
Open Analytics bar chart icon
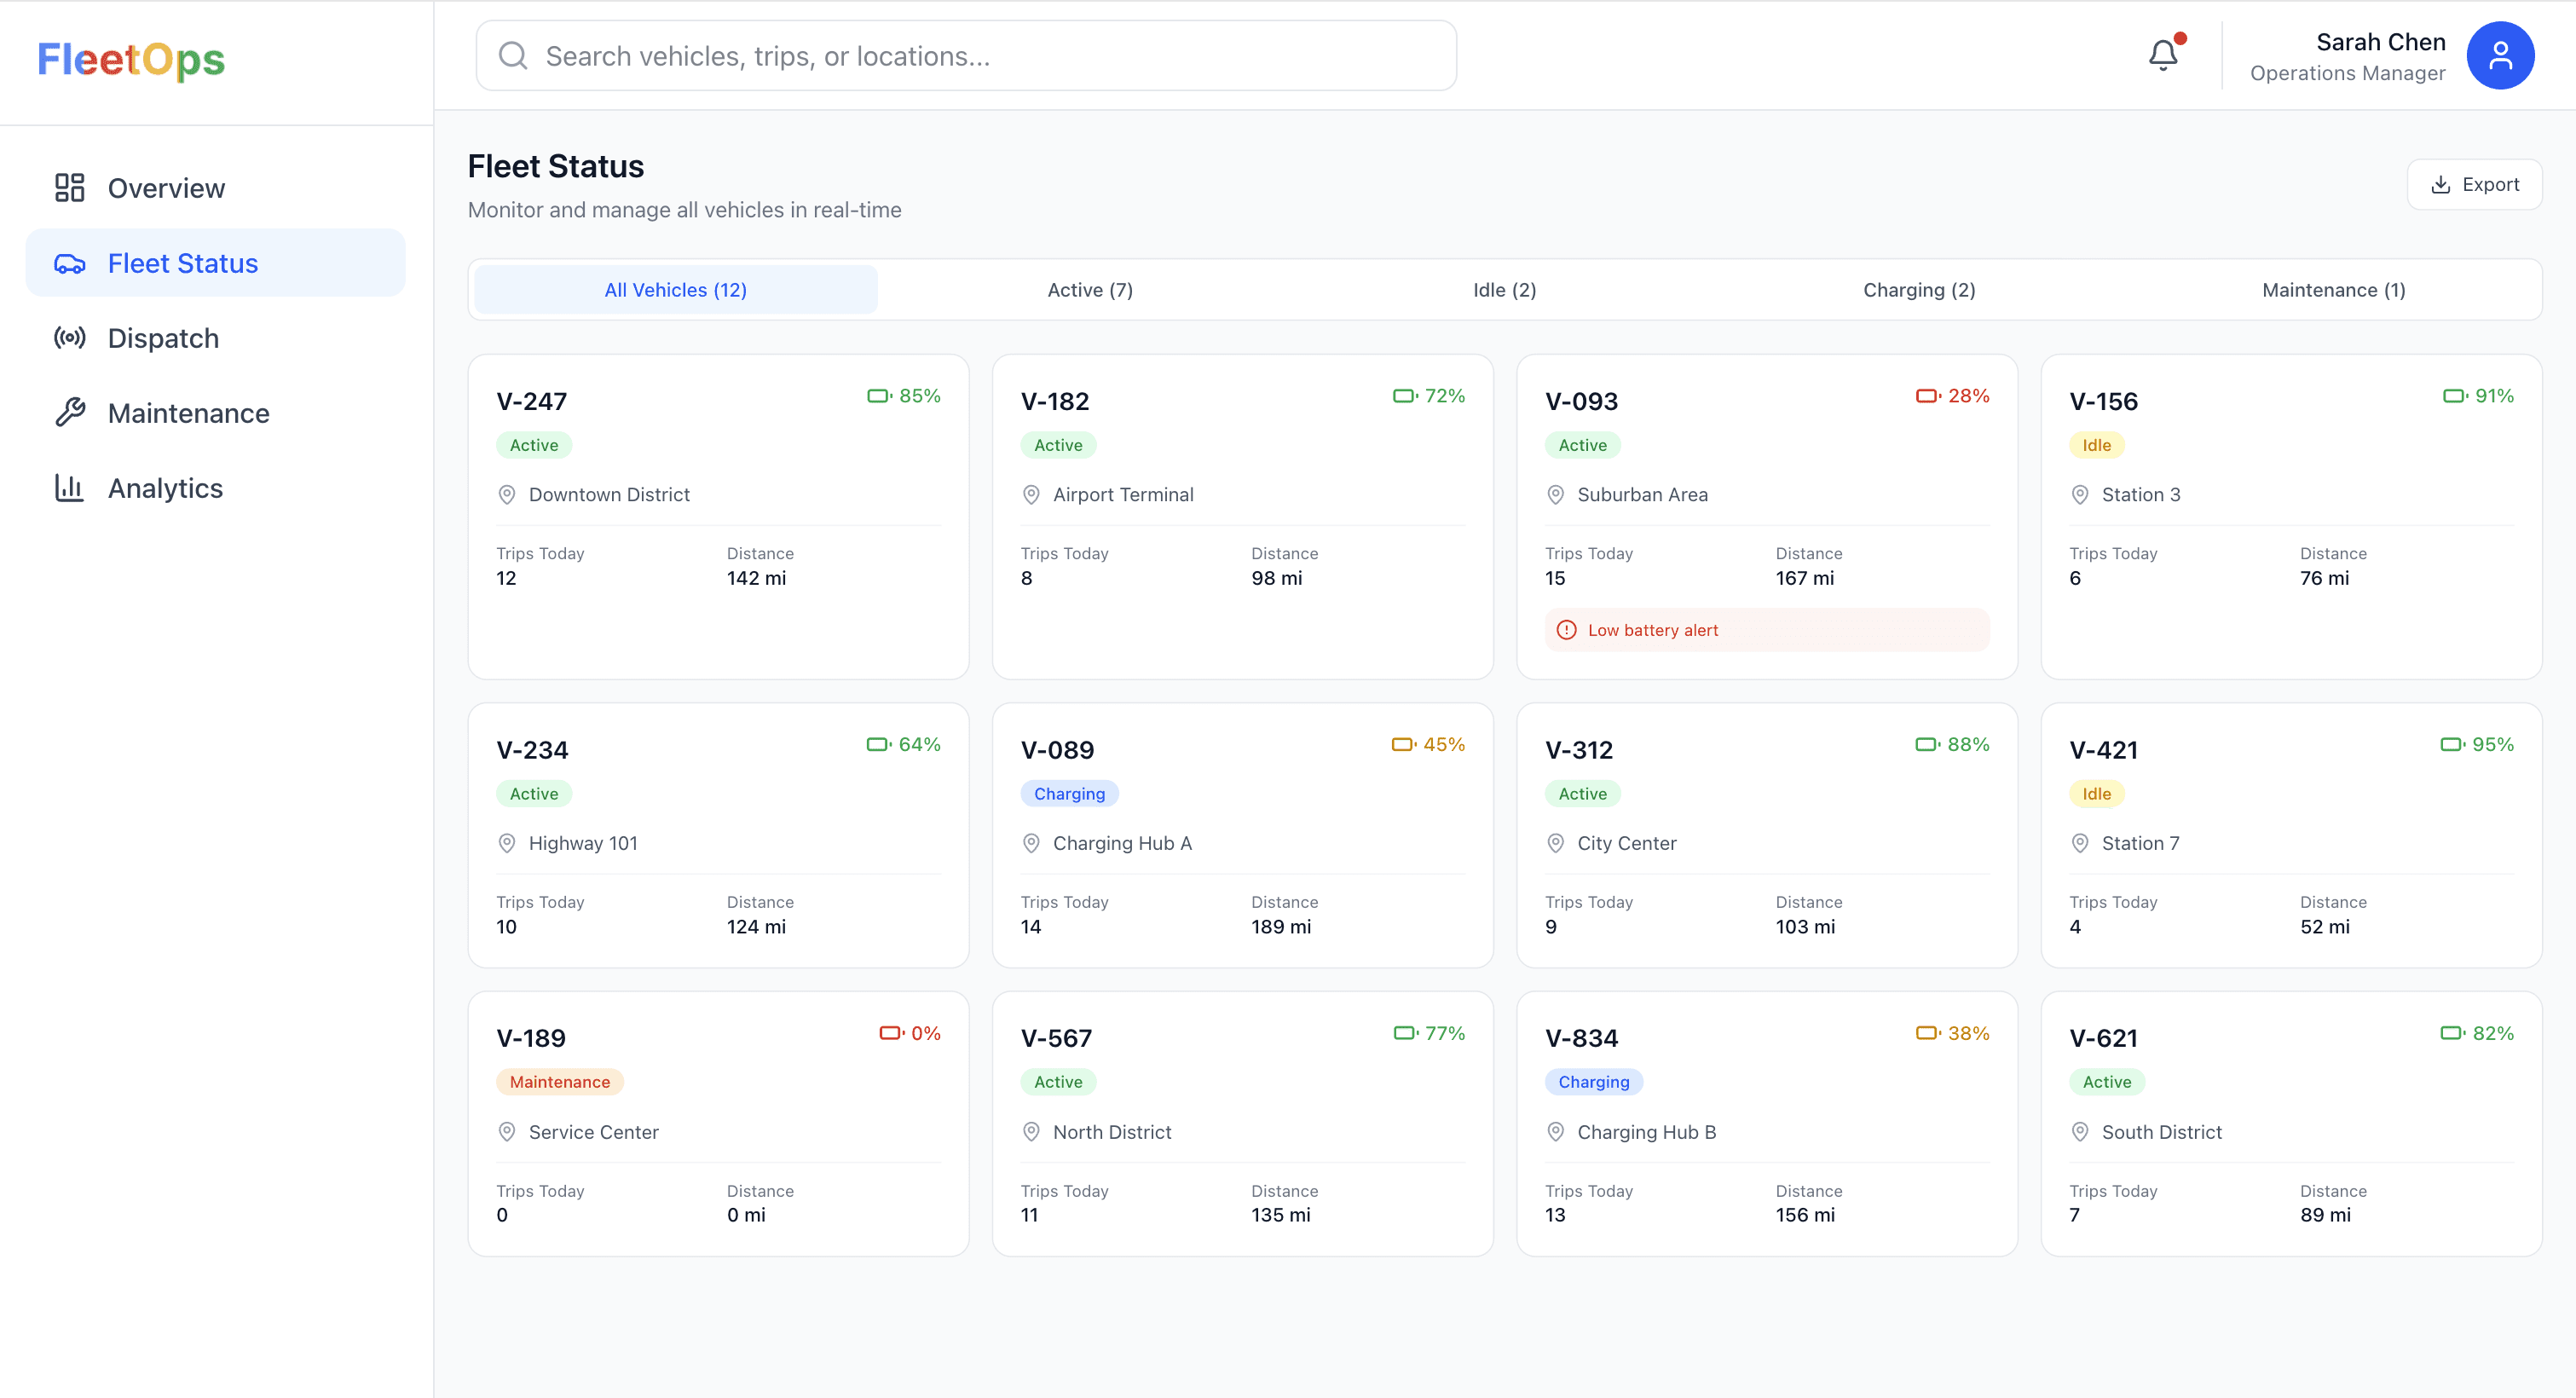69,487
